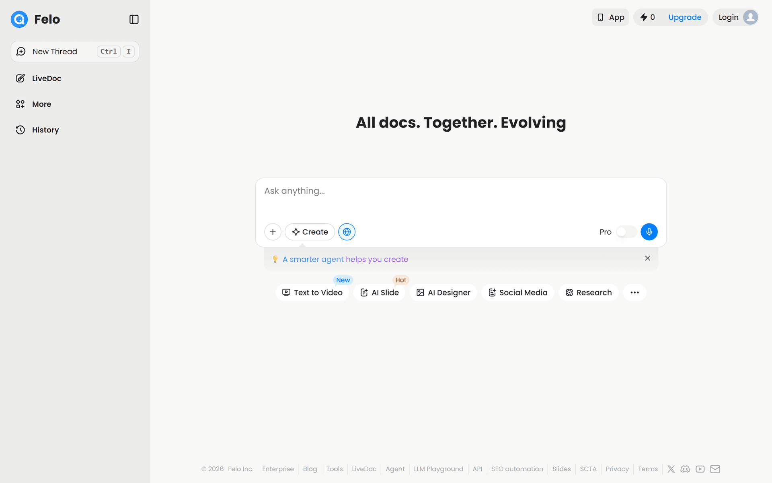Start a New Thread

[75, 52]
